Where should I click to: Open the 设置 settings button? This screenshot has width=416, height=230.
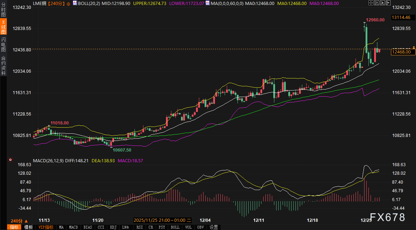[x=214, y=227]
